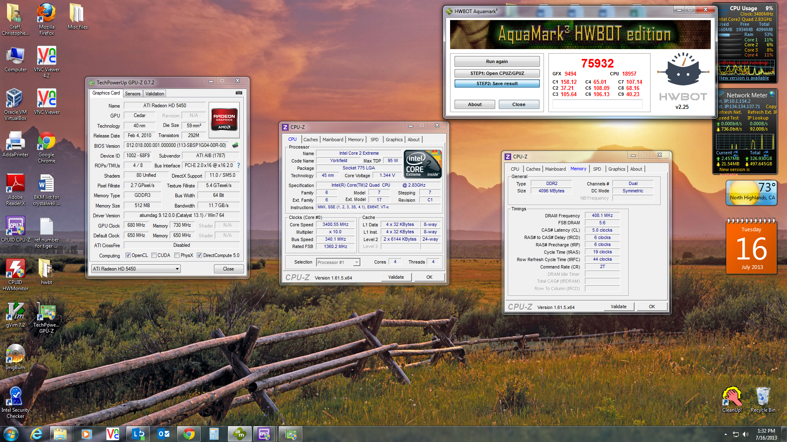This screenshot has height=442, width=787.
Task: Open Graphics tab in CPU-Z Memory window
Action: 616,169
